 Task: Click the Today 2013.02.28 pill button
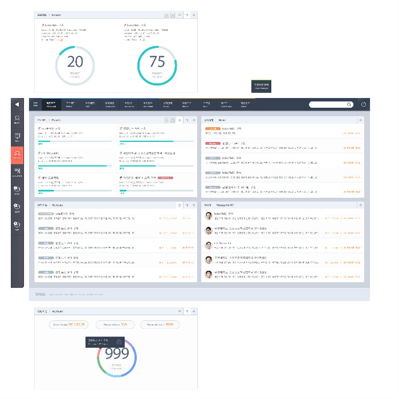tap(68, 325)
